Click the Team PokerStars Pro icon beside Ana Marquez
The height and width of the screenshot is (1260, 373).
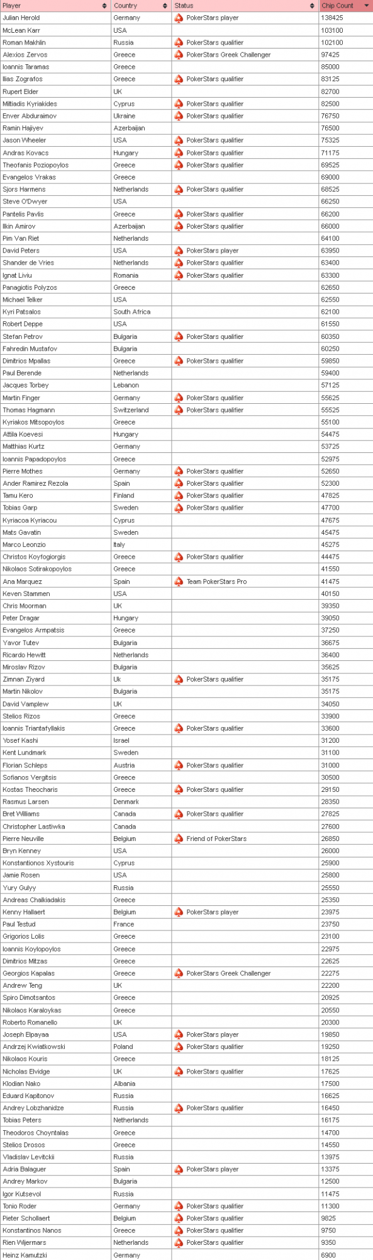[179, 581]
